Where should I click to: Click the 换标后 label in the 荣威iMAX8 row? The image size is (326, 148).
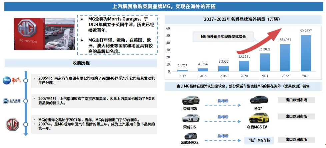pyautogui.click(x=223, y=136)
